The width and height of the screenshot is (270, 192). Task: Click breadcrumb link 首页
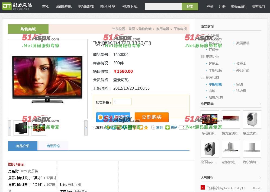[132, 29]
